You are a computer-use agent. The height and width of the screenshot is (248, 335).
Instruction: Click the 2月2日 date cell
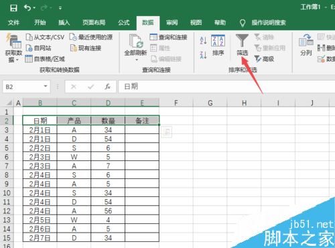pos(40,148)
